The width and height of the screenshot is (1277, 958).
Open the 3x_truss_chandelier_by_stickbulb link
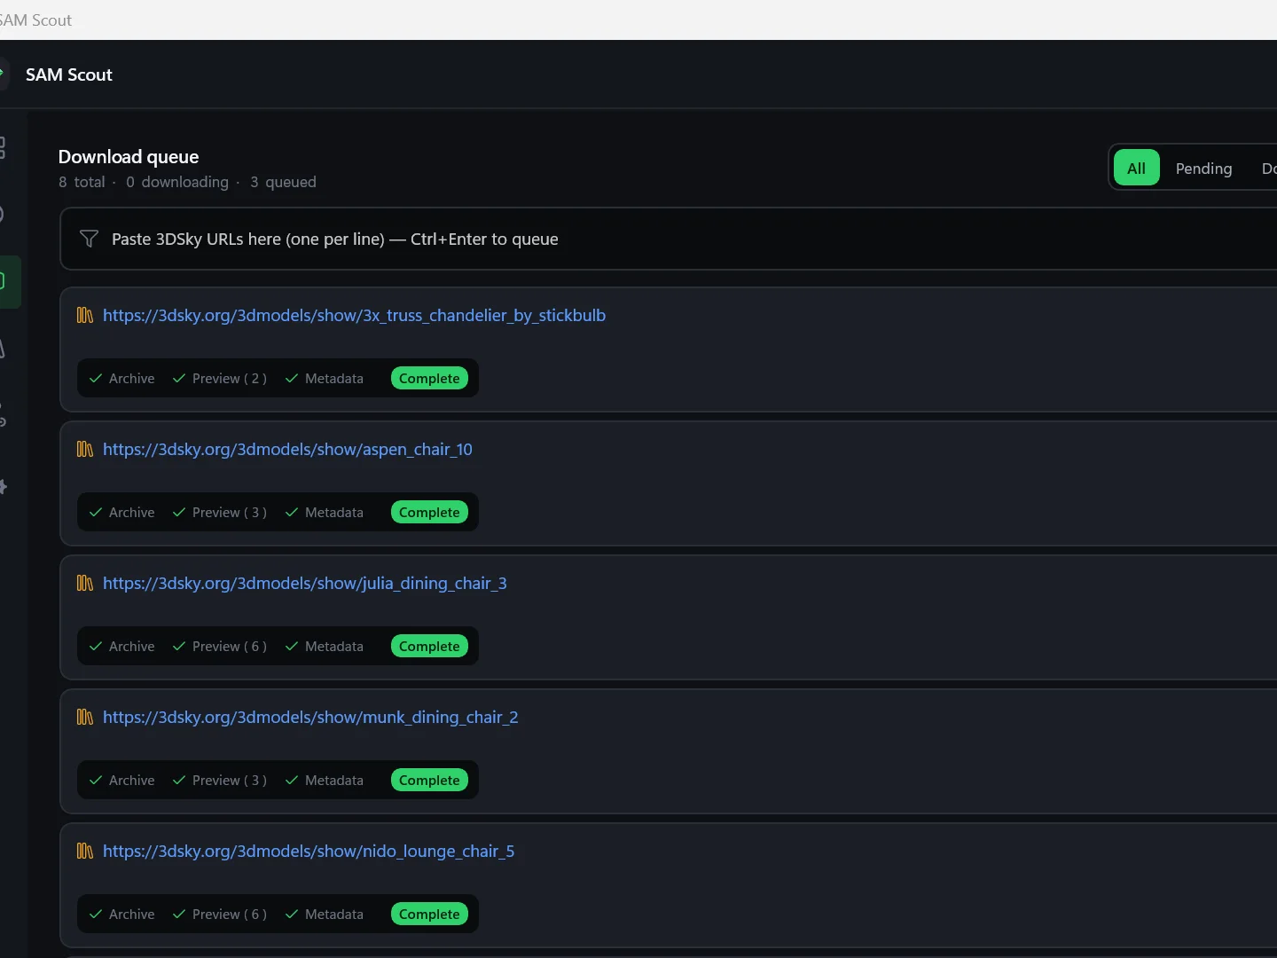354,315
